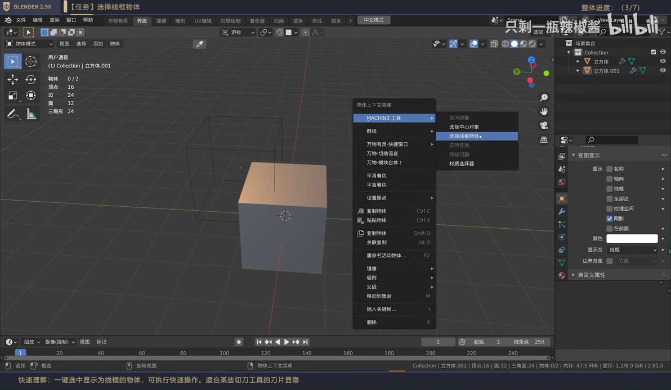
Task: Enable the 纹理空间 checkbox
Action: coord(610,209)
